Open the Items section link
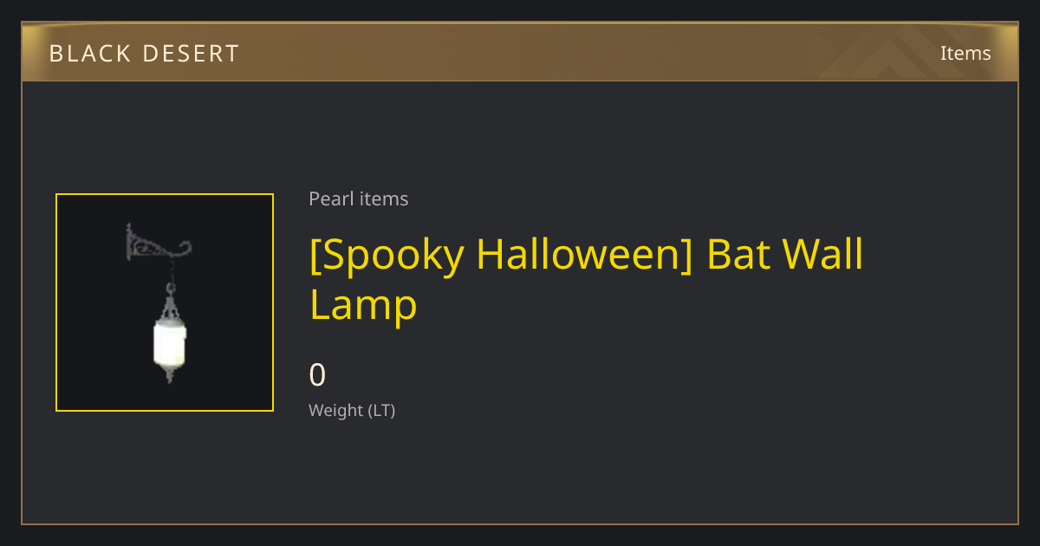This screenshot has width=1040, height=546. click(x=965, y=53)
